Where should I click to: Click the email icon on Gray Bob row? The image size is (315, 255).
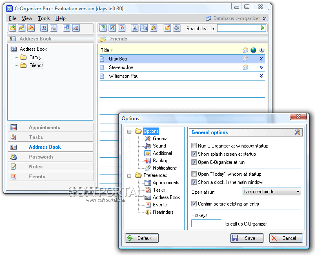[x=245, y=59]
